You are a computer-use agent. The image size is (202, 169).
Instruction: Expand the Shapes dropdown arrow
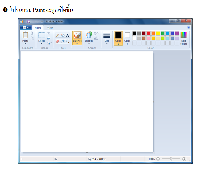pyautogui.click(x=89, y=44)
